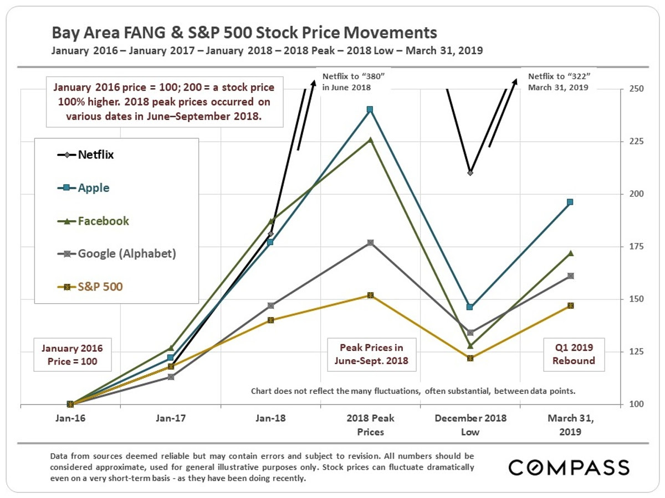665x498 pixels.
Task: Select Google's Jan-17 data point
Action: 171,377
